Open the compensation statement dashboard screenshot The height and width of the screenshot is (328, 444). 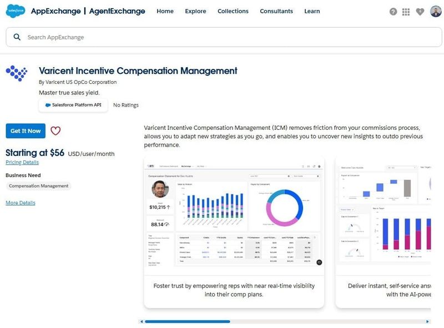pos(234,215)
